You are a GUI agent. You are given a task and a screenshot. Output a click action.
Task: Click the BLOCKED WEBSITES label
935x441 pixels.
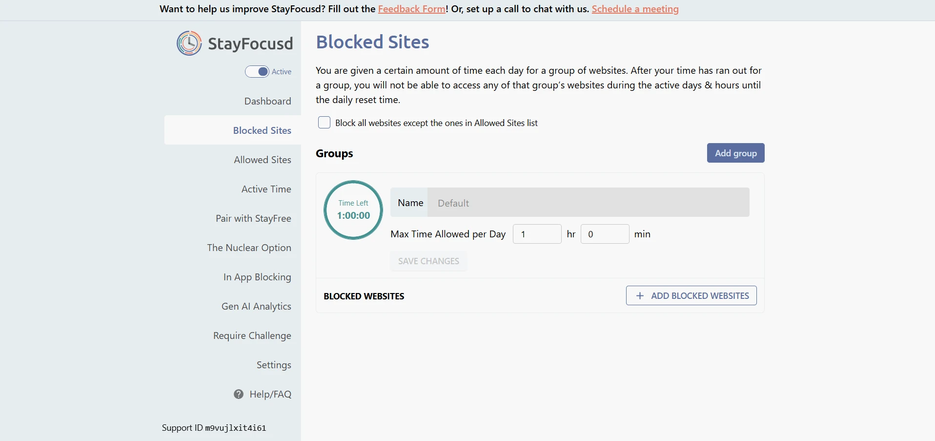click(x=364, y=296)
